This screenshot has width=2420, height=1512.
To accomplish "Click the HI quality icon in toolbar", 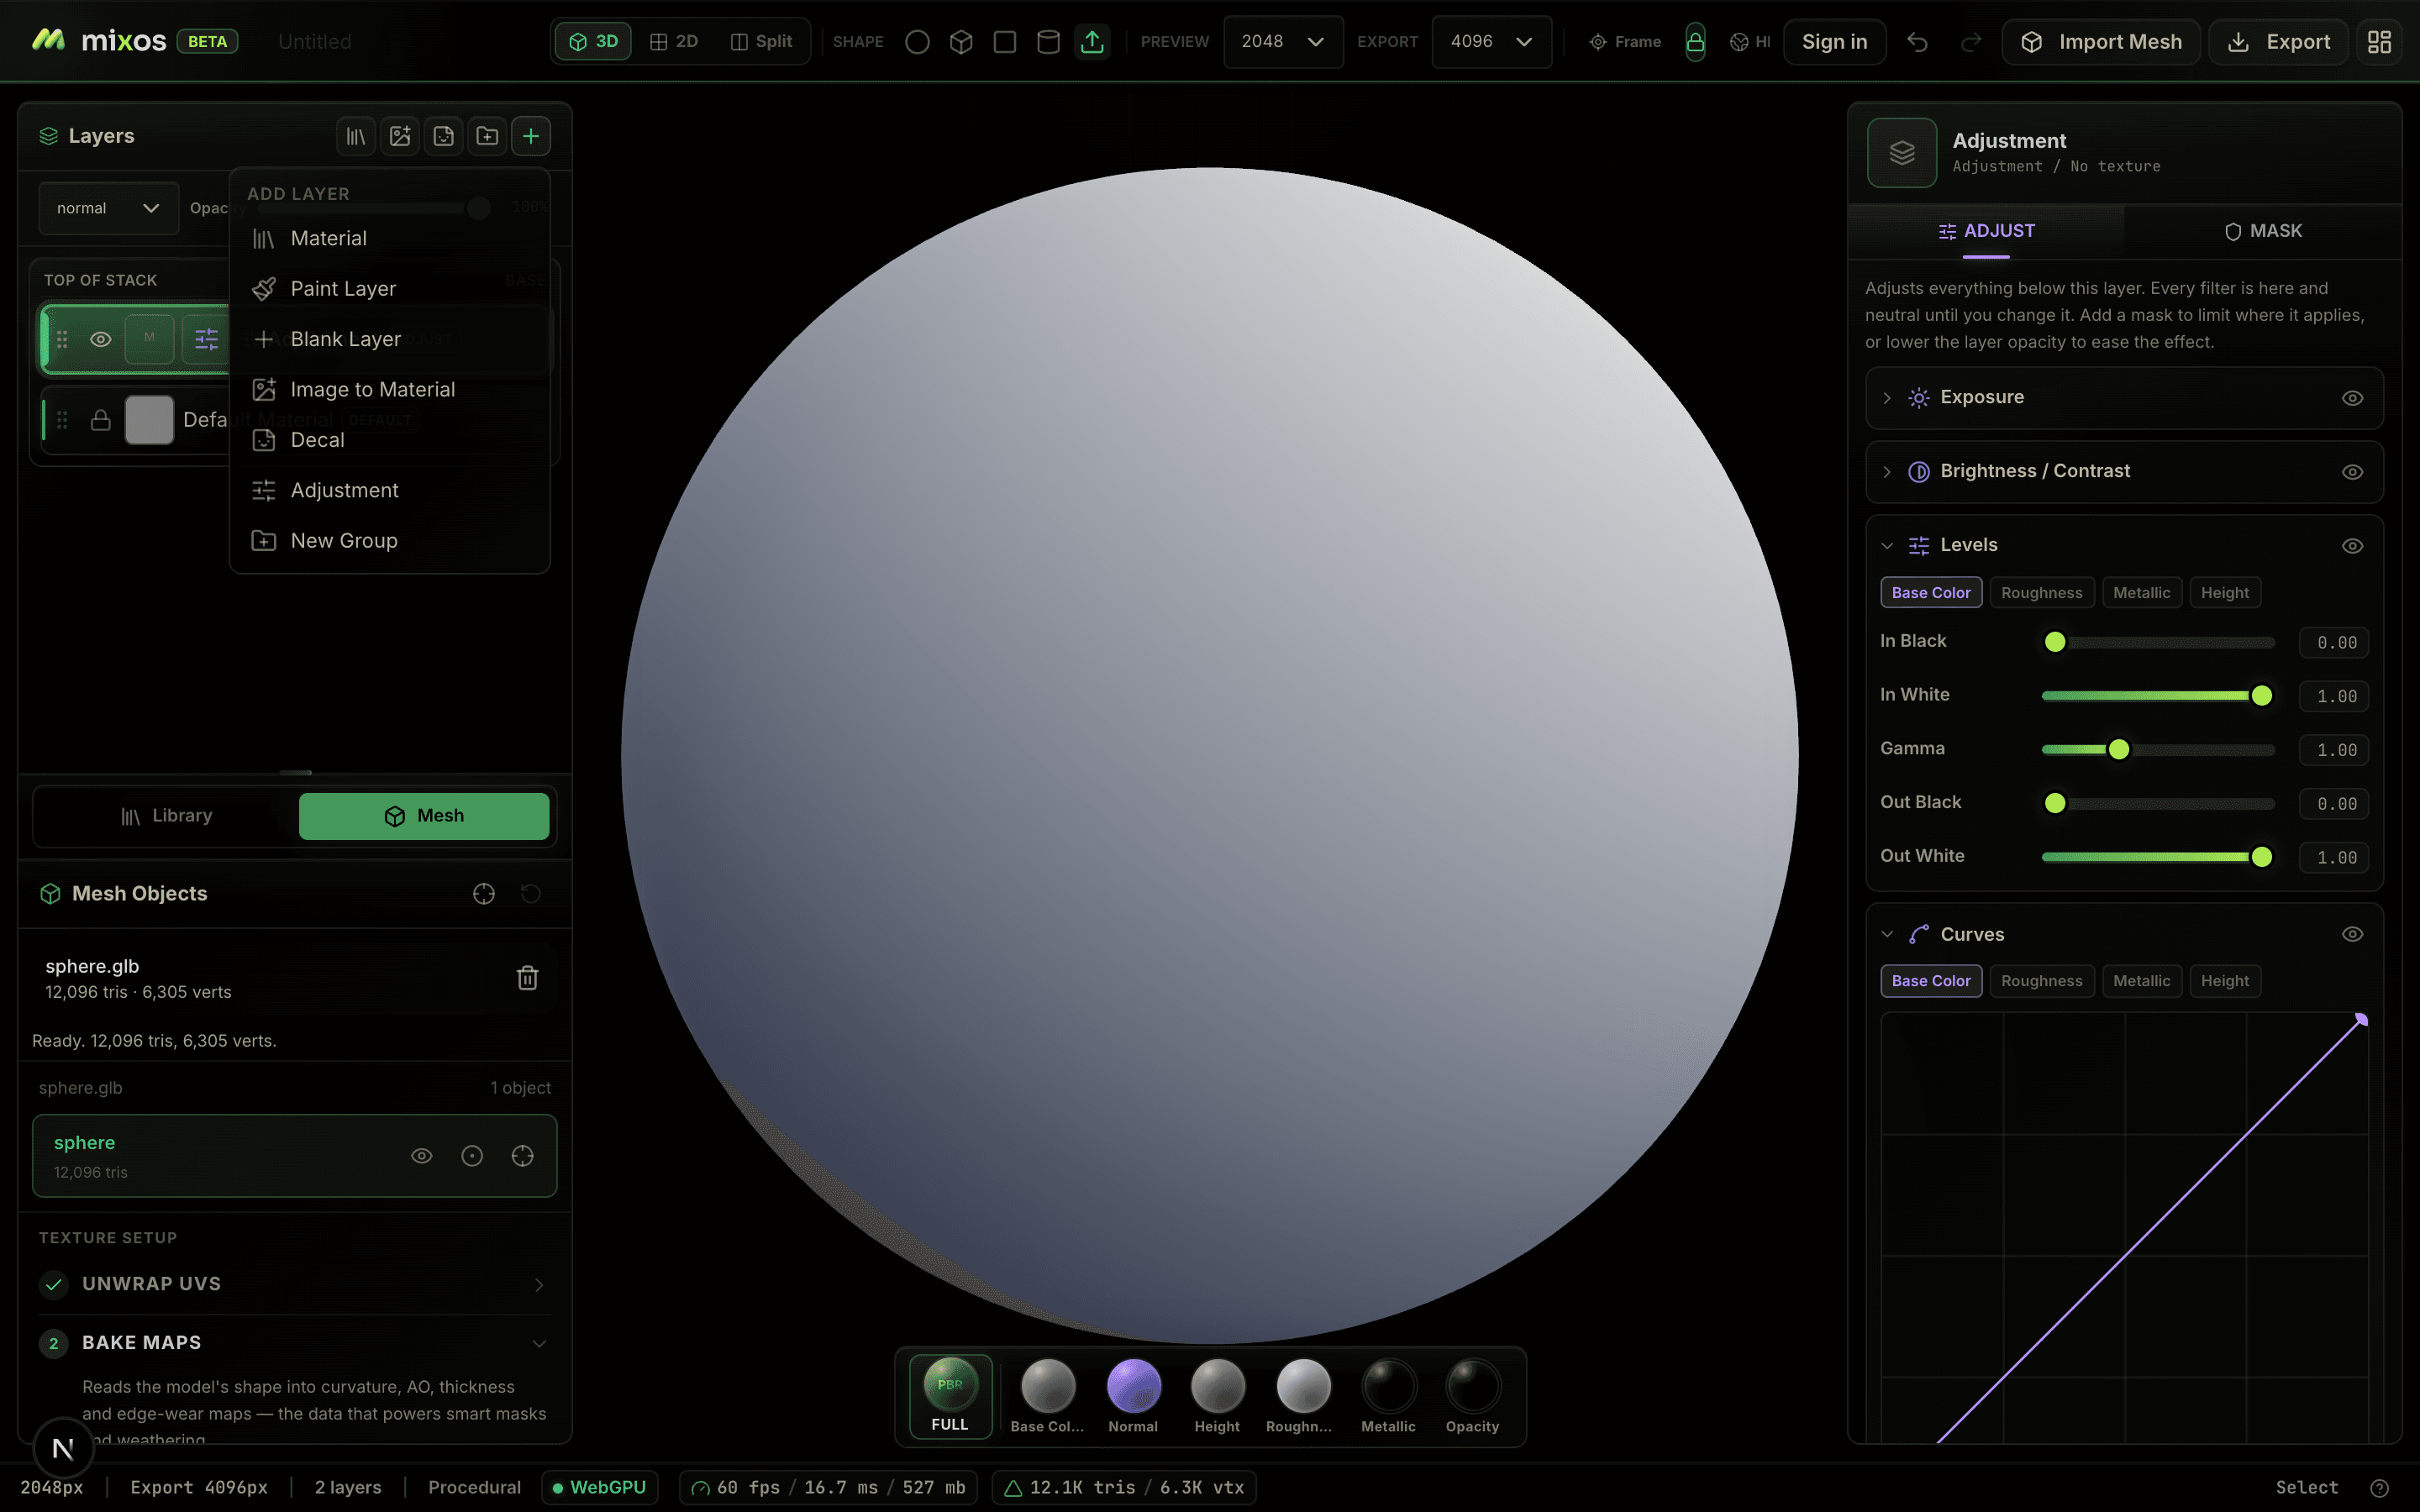I will (x=1740, y=42).
